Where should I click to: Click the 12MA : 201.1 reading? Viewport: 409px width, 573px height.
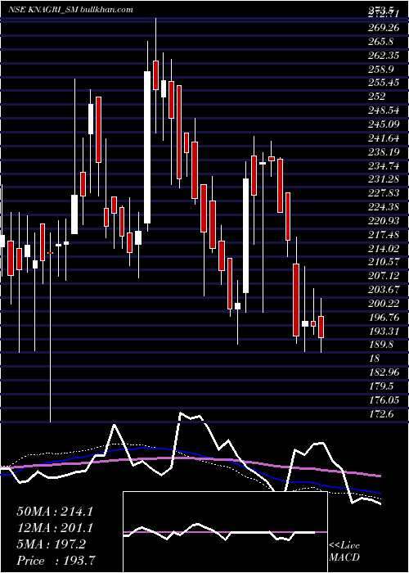(x=55, y=528)
